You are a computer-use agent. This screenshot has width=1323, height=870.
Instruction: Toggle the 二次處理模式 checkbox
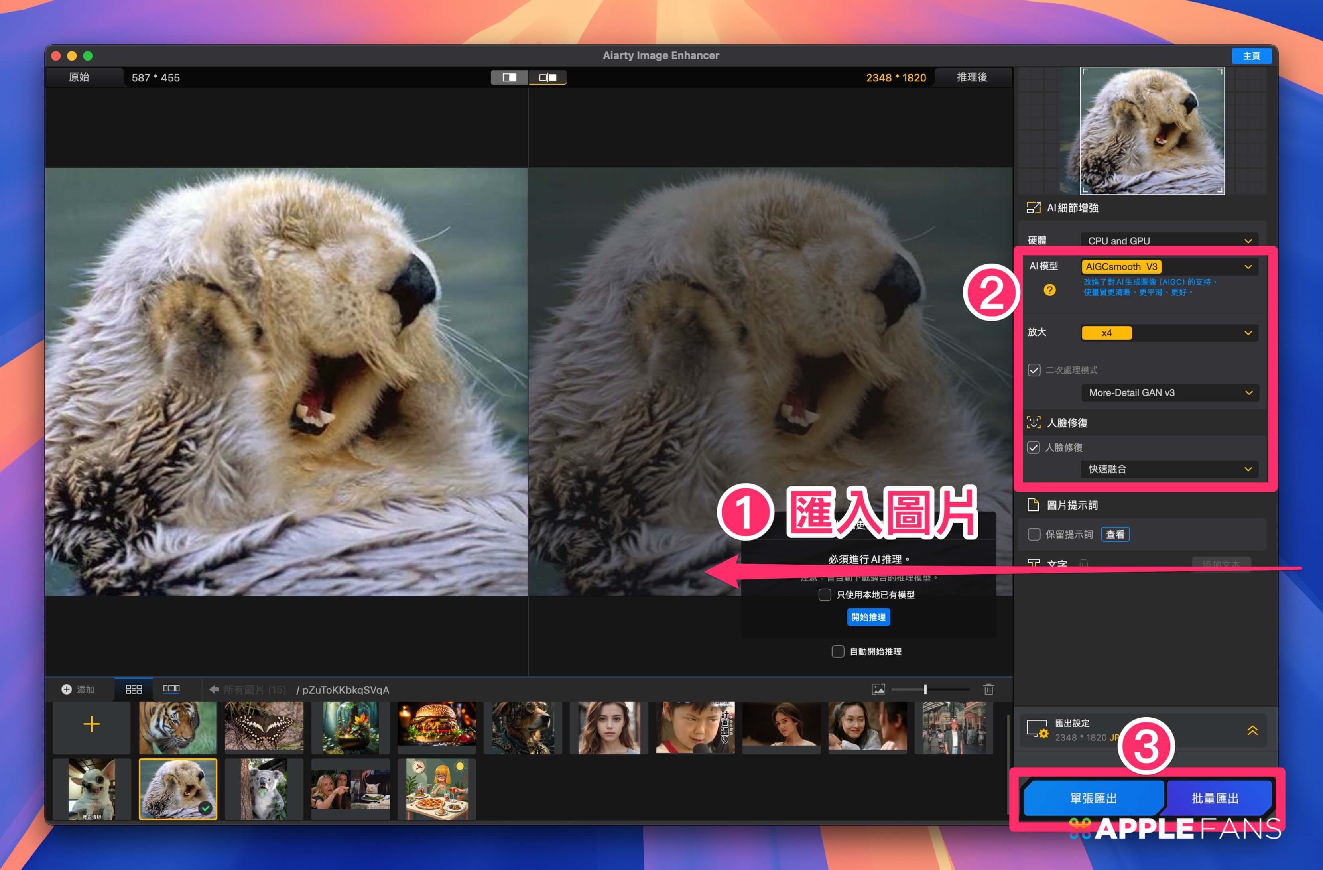click(1034, 370)
